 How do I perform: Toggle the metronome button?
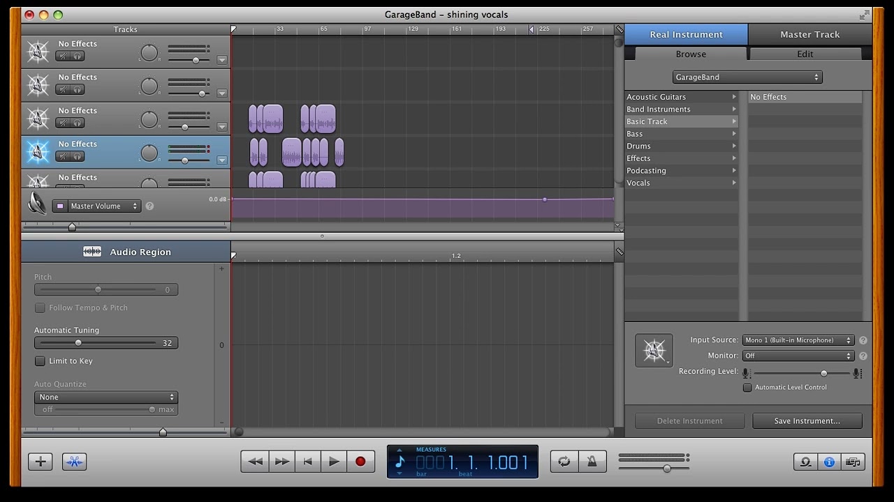coord(592,462)
